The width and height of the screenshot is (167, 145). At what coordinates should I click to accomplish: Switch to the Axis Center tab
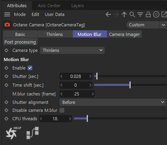49,6
